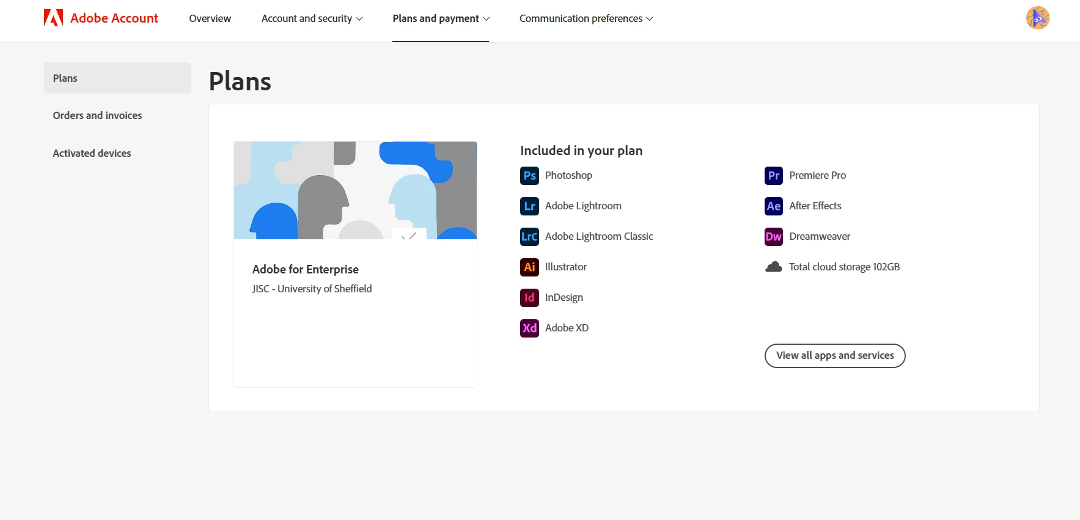Click the Photoshop Ps icon
Image resolution: width=1080 pixels, height=520 pixels.
click(529, 176)
